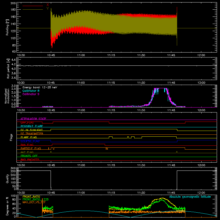Click the 11:15 label under Roll period plot
Image resolution: width=220 pixels, height=220 pixels.
pyautogui.click(x=111, y=83)
